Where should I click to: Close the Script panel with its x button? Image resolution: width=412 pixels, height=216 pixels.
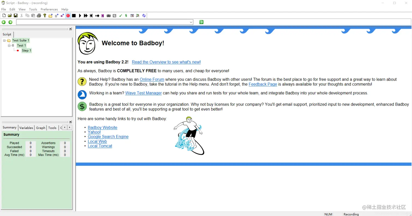click(70, 29)
